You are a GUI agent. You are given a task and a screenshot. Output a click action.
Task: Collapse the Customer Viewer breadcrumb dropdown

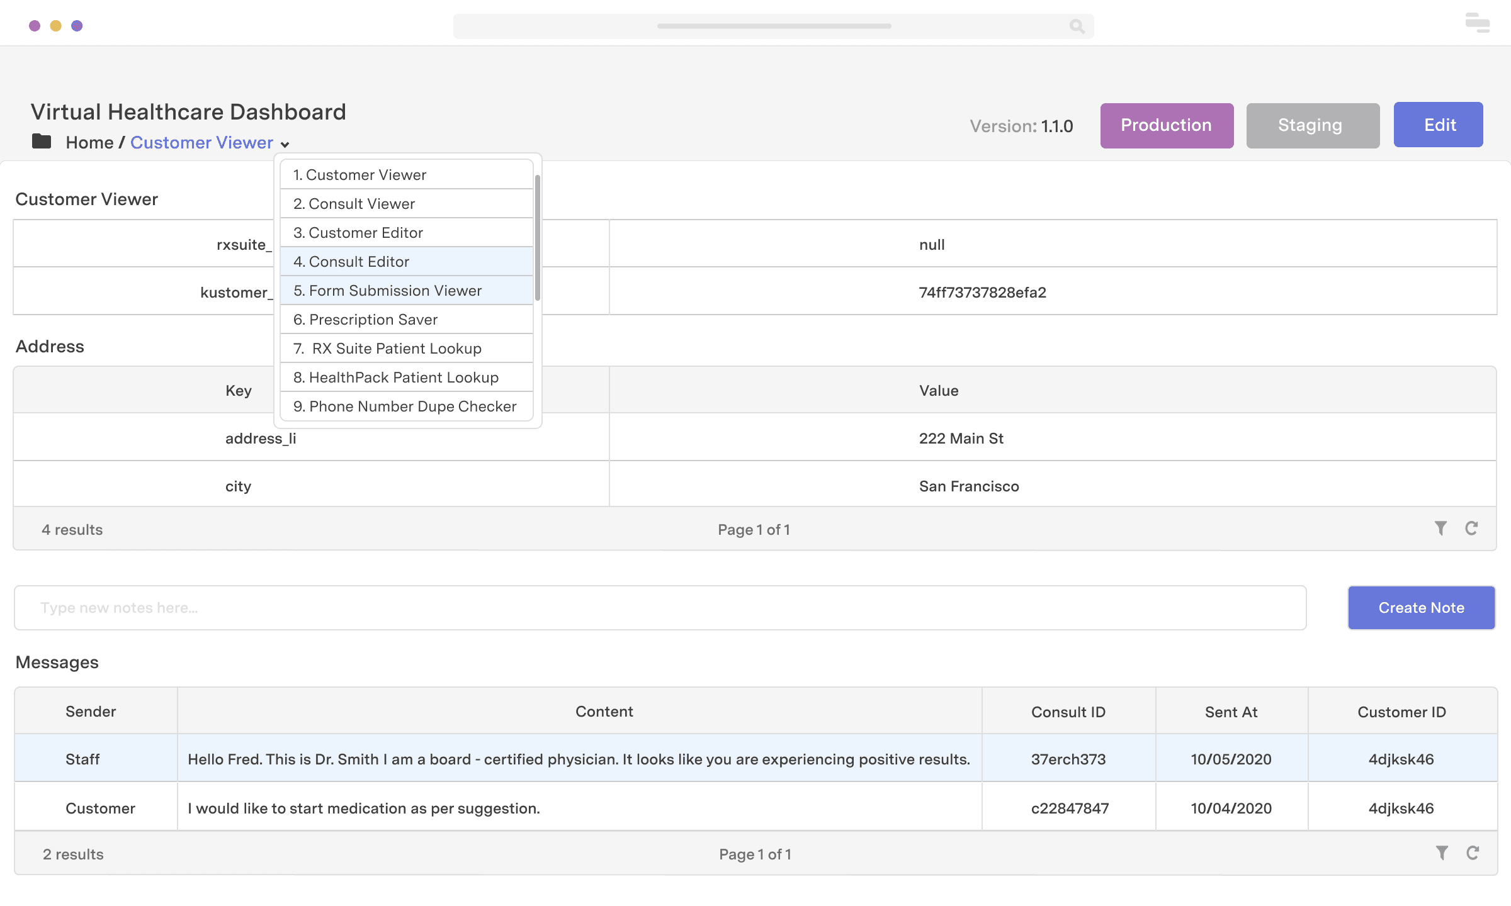pos(285,143)
